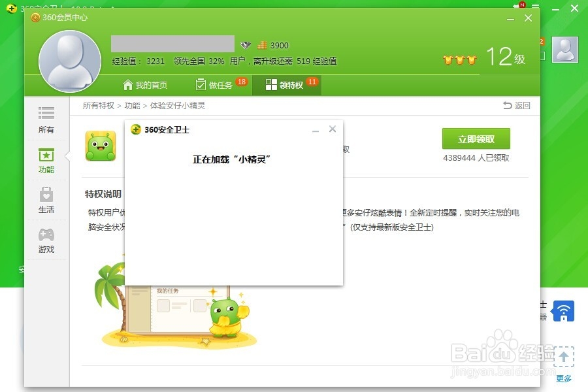Close the 360会员中心 window
The width and height of the screenshot is (588, 392).
pyautogui.click(x=528, y=18)
